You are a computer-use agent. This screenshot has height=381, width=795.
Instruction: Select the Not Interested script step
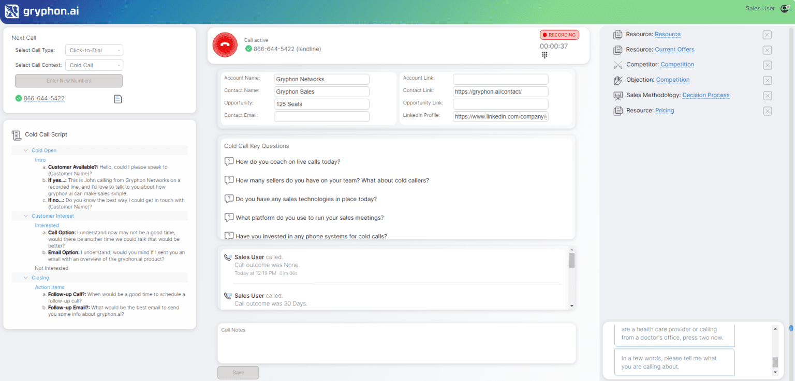pyautogui.click(x=51, y=268)
